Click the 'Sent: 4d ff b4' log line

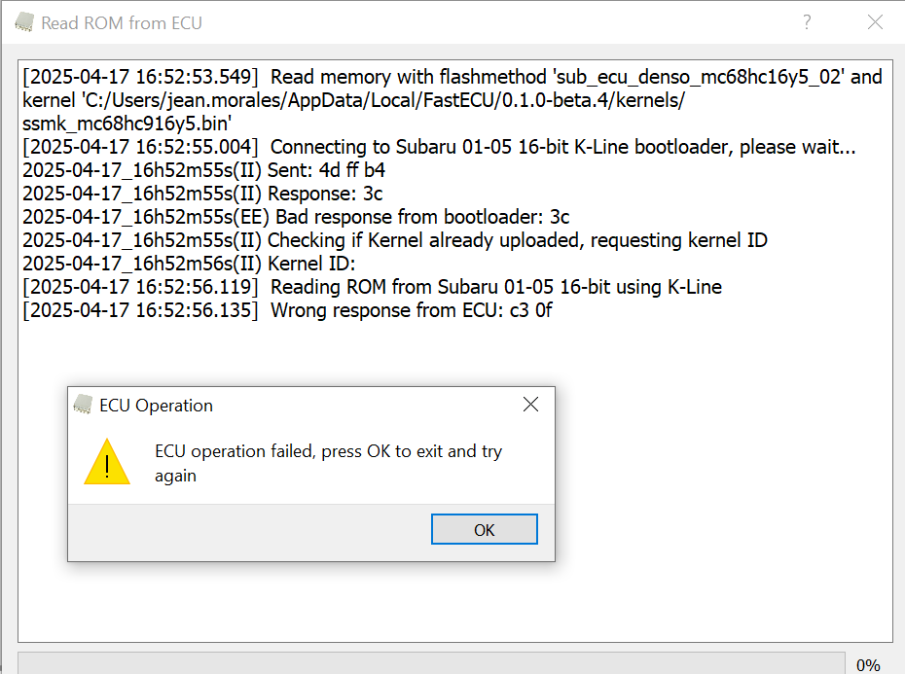[203, 170]
